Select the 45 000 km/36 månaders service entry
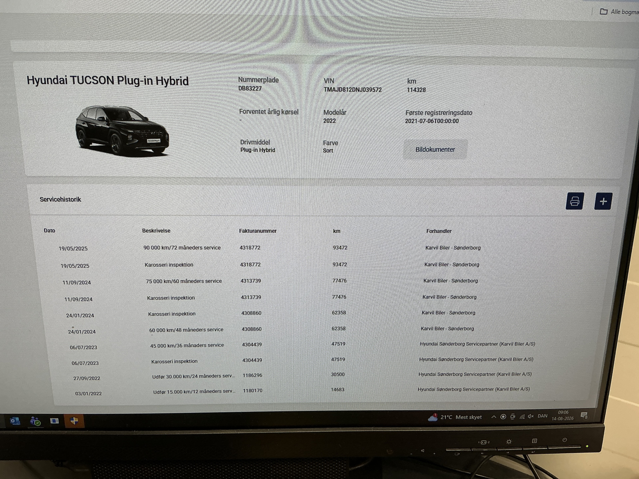The width and height of the screenshot is (639, 479). (187, 345)
